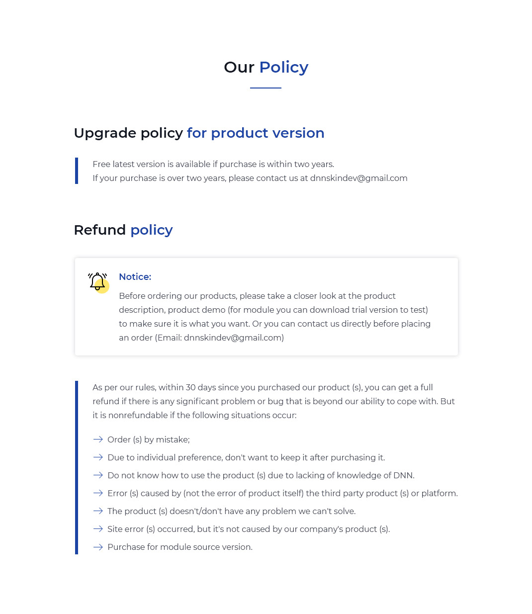Click the text Purchase for module source version
The height and width of the screenshot is (614, 532).
(180, 547)
